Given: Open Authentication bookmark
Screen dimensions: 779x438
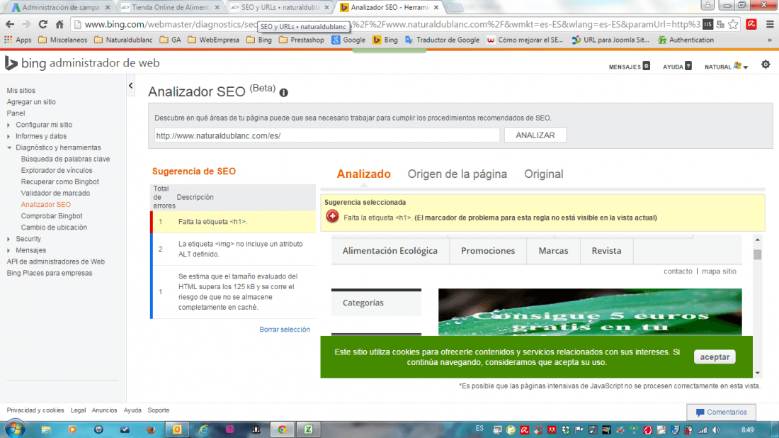Looking at the screenshot, I should click(686, 40).
